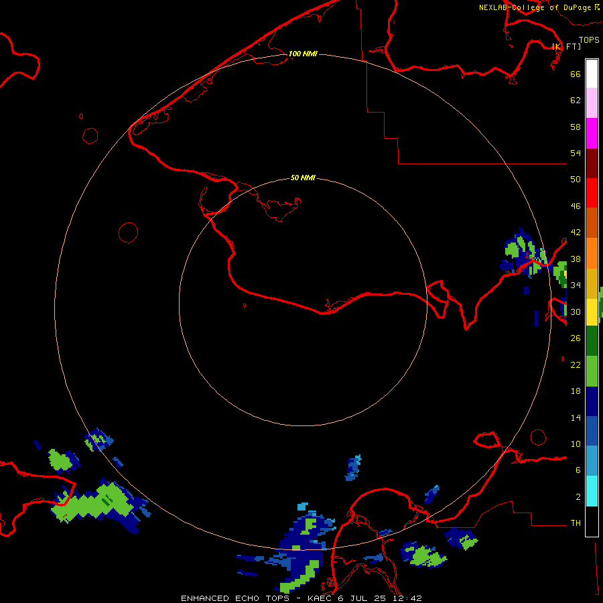
Task: Click the 'TOPS' legend heading
Action: coord(589,40)
